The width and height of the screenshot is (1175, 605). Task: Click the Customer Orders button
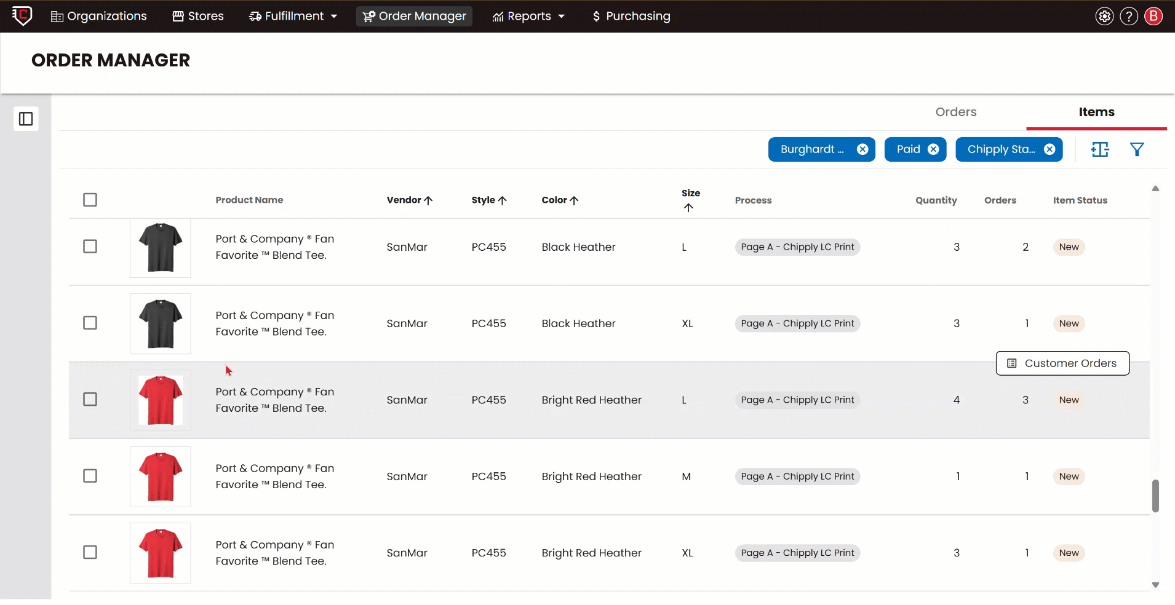coord(1062,363)
